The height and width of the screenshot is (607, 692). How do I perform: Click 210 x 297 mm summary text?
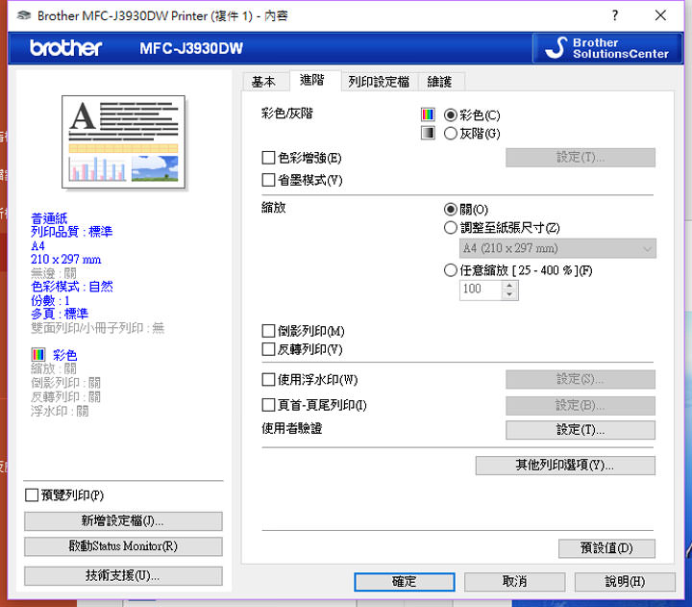point(65,260)
